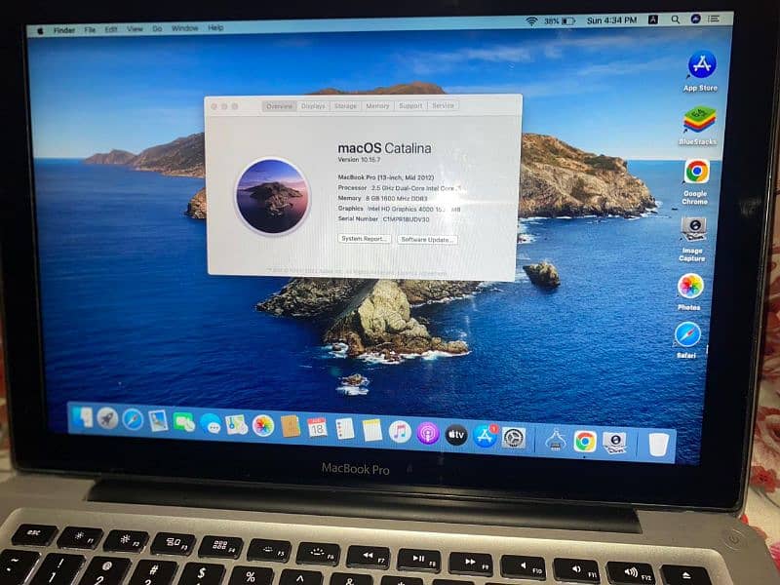Image resolution: width=780 pixels, height=585 pixels.
Task: Open the Wi-Fi status menu
Action: click(x=531, y=20)
